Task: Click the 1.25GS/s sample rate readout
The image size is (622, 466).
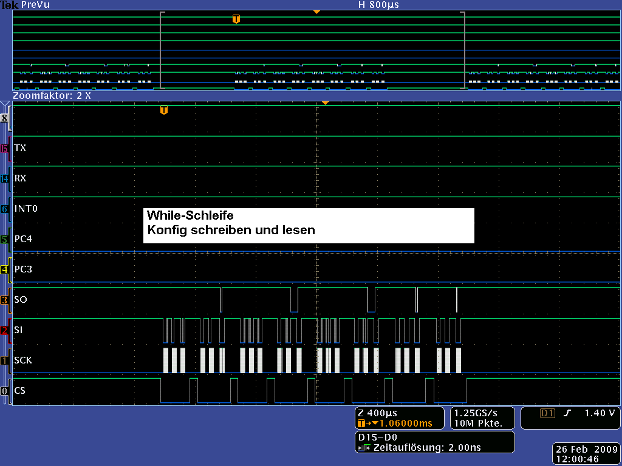Action: [476, 413]
